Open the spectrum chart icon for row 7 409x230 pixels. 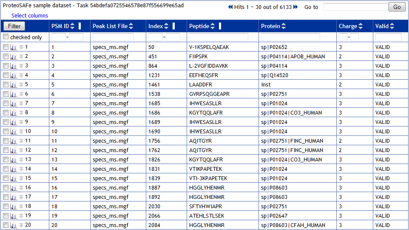coord(14,103)
